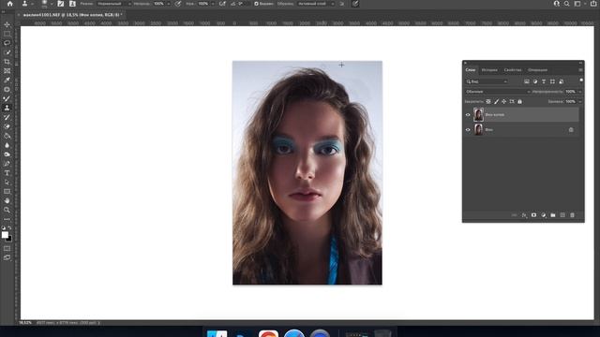Open the Share icon at top right
The height and width of the screenshot is (337, 600).
(593, 4)
